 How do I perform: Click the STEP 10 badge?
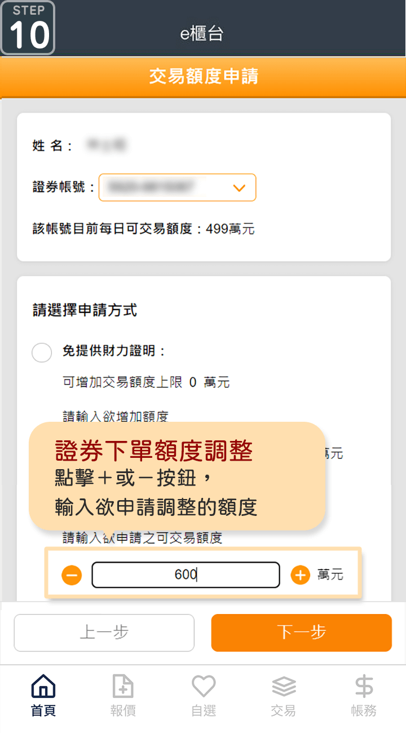[28, 28]
